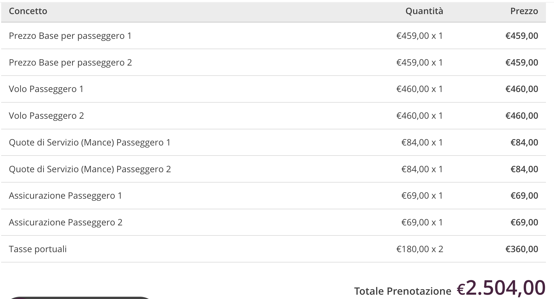Click the bold price for Volo Passeggero 1

[x=521, y=89]
